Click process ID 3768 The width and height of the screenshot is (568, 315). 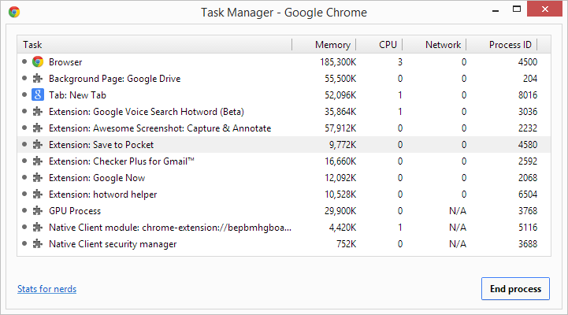pos(528,211)
